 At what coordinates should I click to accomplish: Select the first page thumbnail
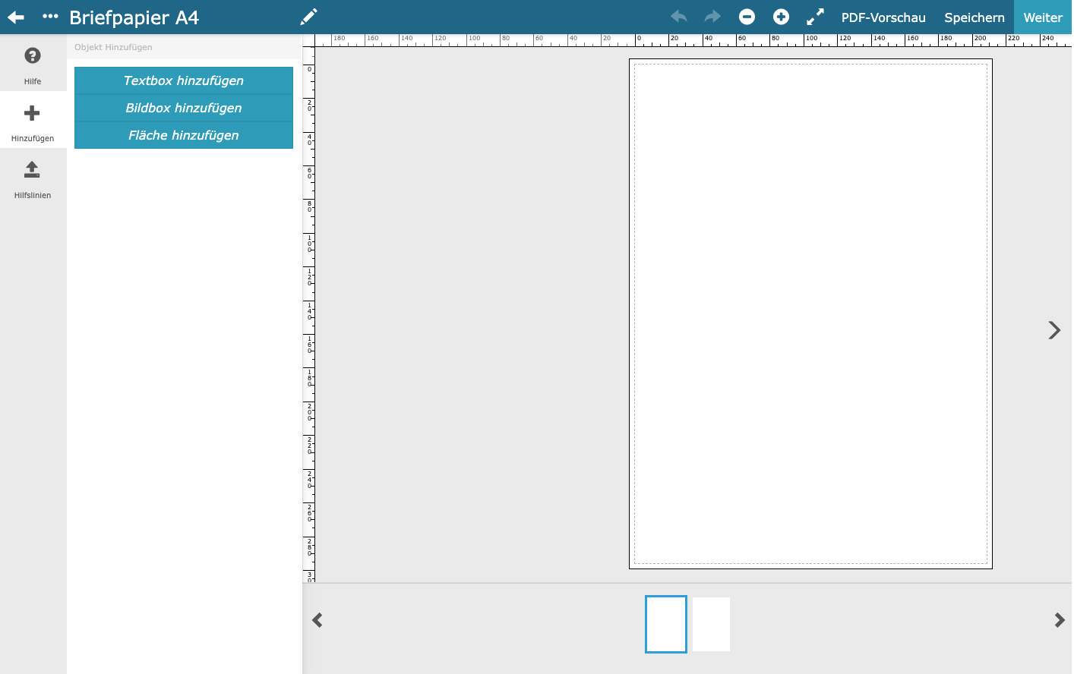tap(666, 624)
